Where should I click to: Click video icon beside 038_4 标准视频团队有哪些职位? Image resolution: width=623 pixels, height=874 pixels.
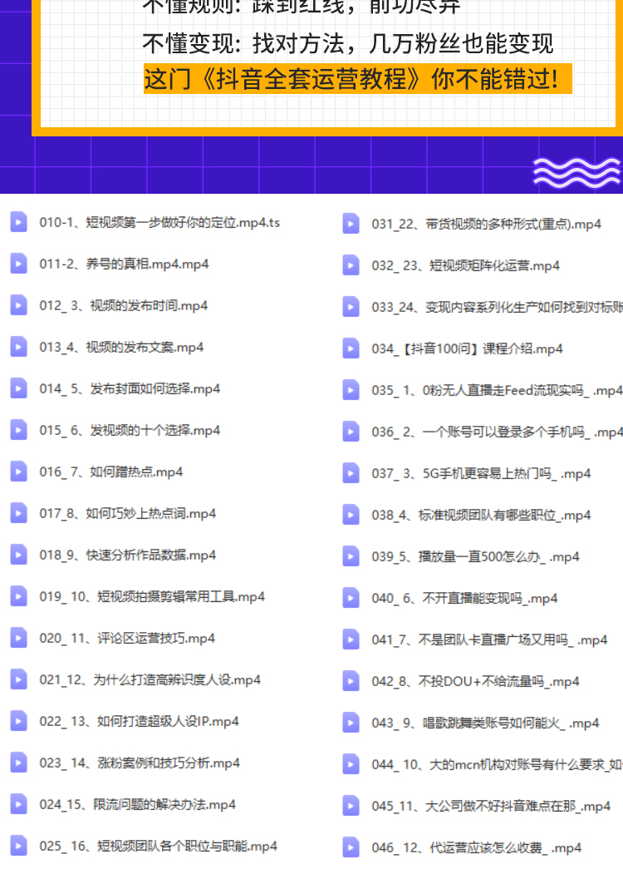pyautogui.click(x=351, y=515)
